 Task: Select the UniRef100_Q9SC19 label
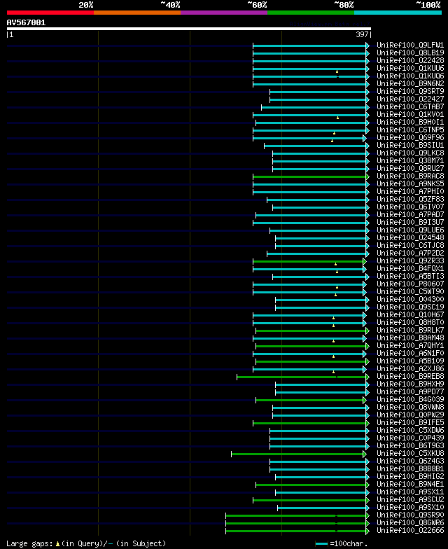410,307
